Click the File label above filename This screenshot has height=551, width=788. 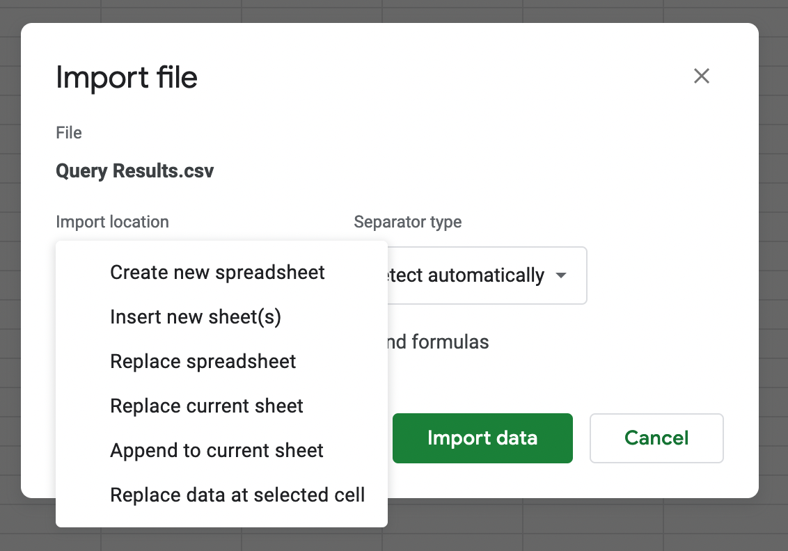click(69, 133)
